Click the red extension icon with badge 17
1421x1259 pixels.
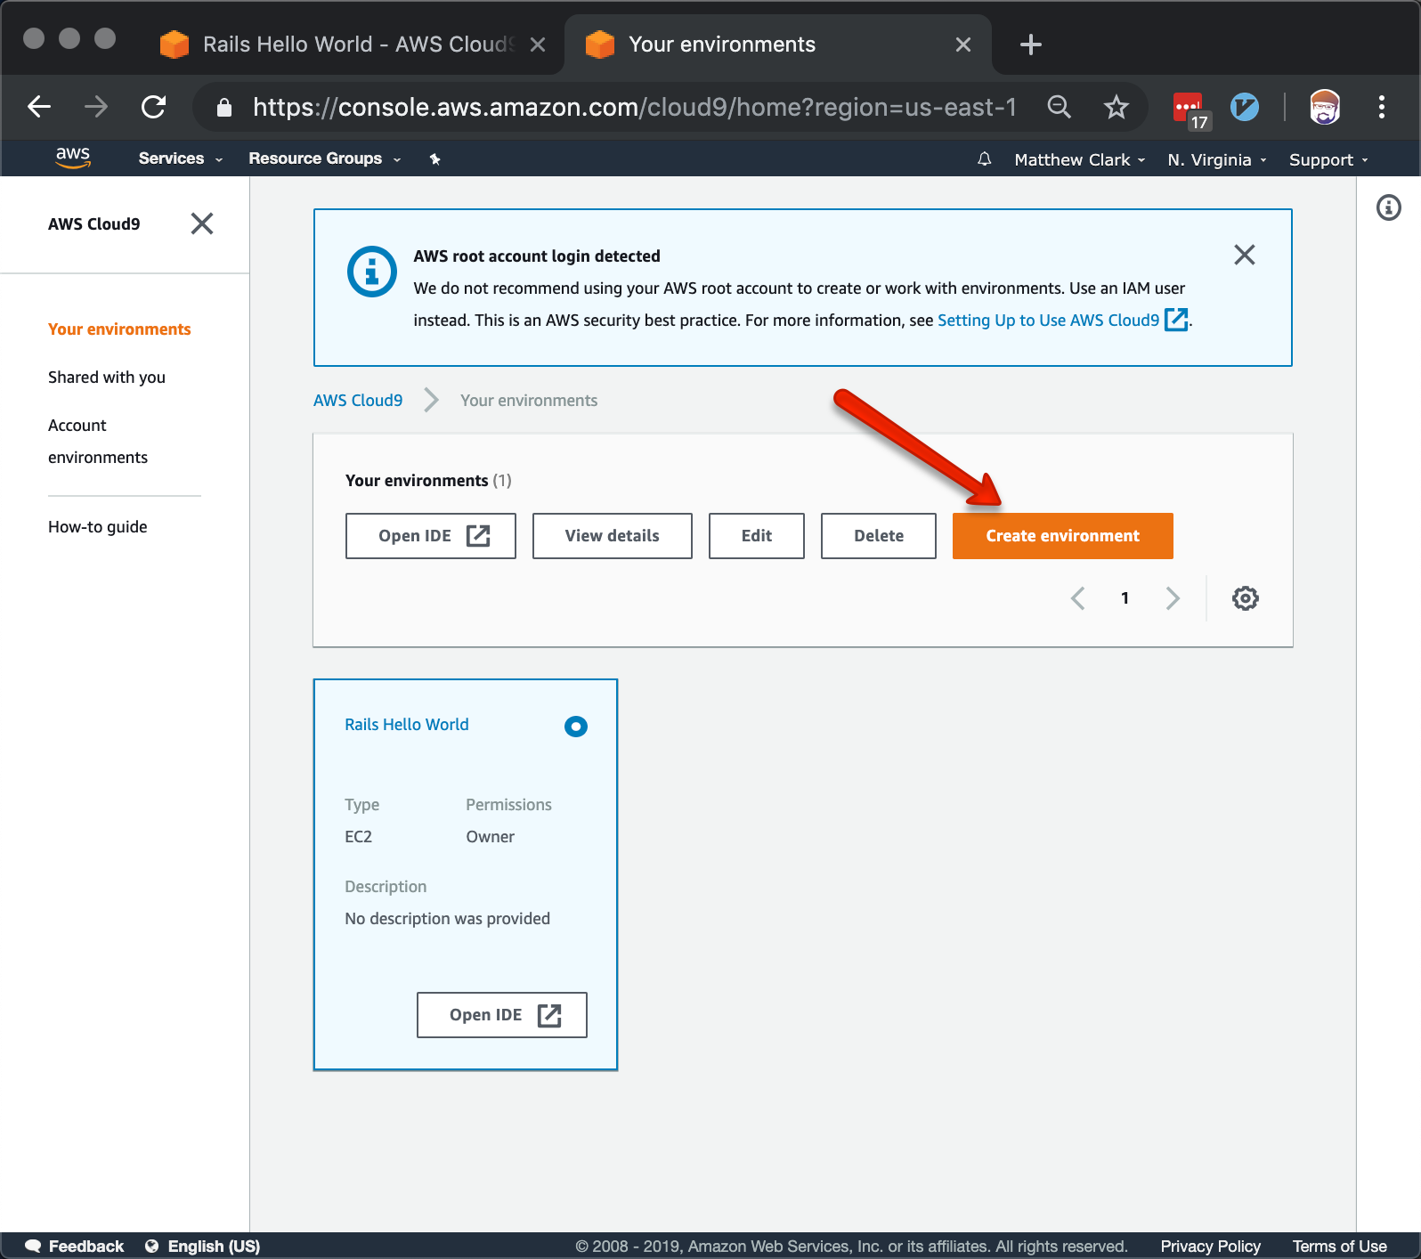(x=1190, y=110)
